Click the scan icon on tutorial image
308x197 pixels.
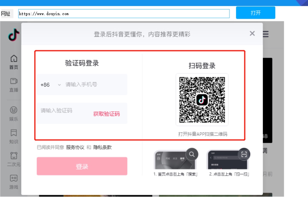244,154
